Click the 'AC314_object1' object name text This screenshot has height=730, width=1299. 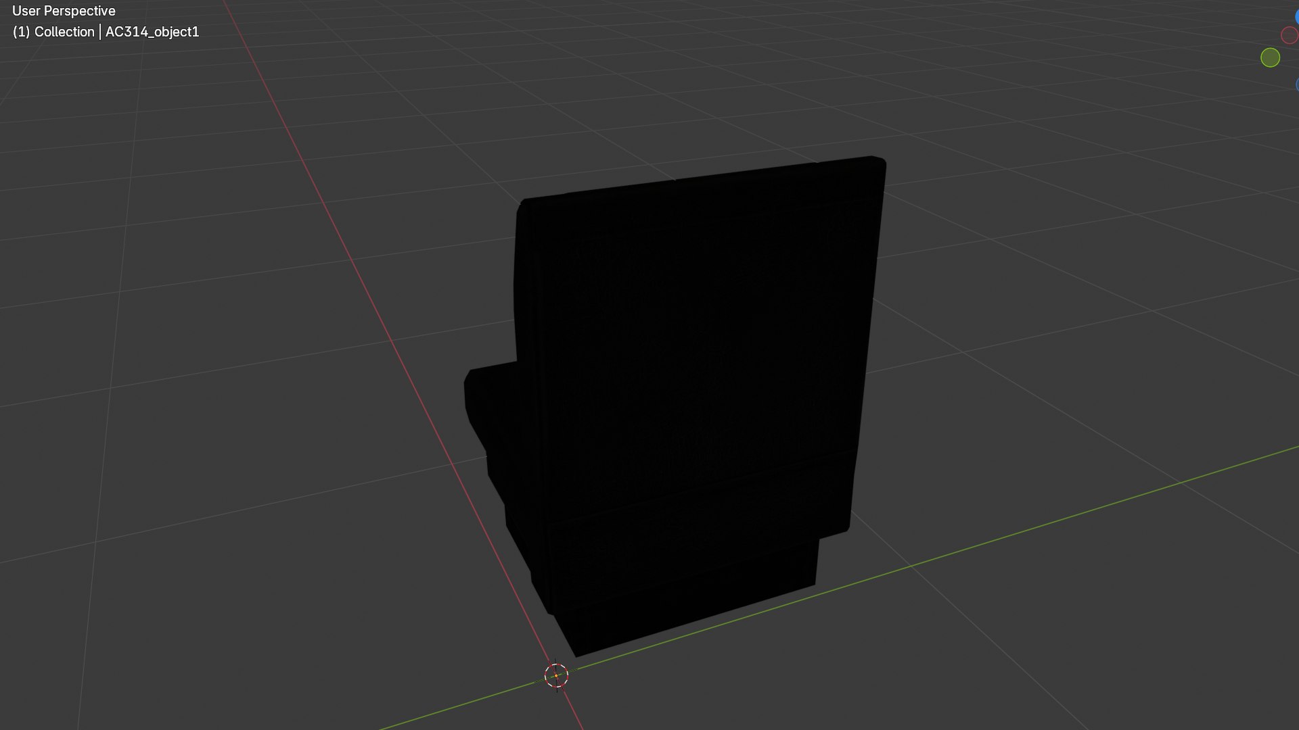click(x=152, y=32)
